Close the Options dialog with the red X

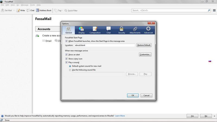pyautogui.click(x=151, y=23)
